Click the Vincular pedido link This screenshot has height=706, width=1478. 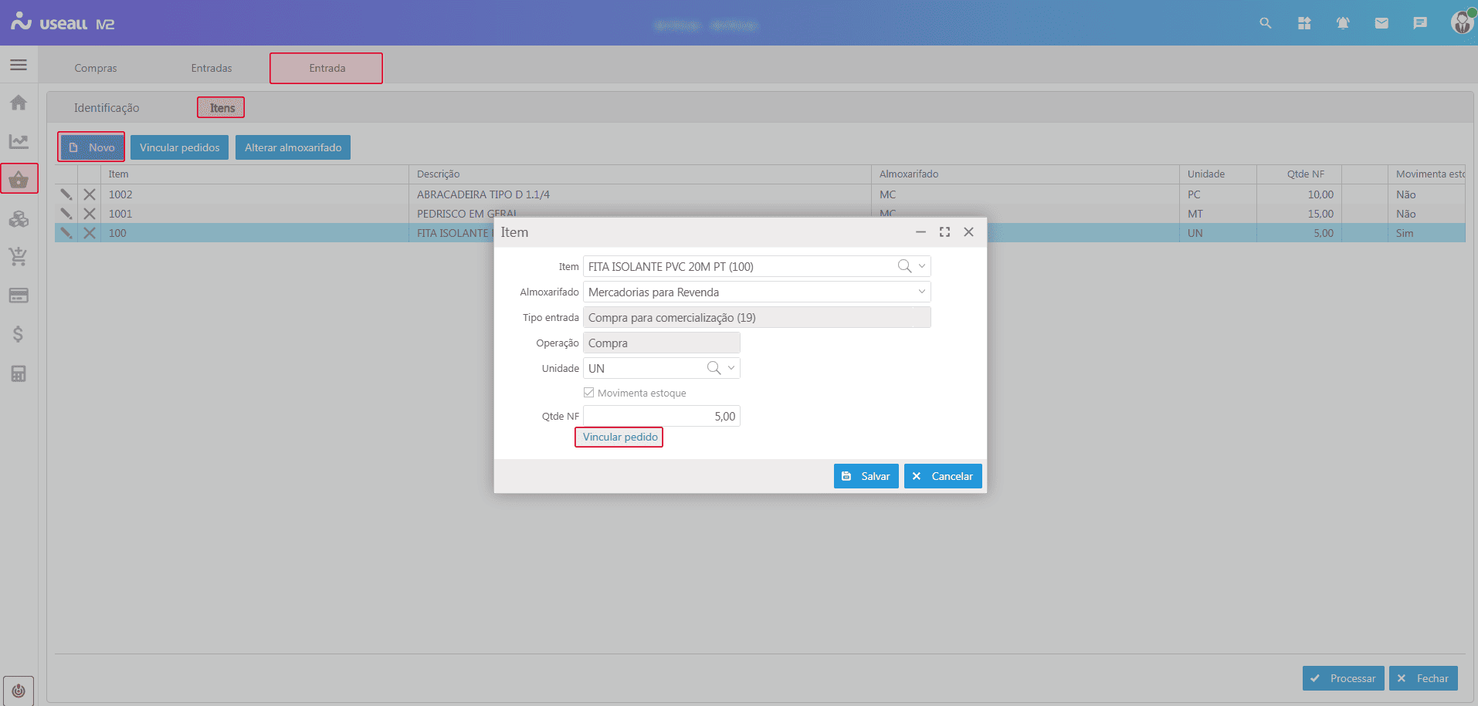[x=619, y=437]
